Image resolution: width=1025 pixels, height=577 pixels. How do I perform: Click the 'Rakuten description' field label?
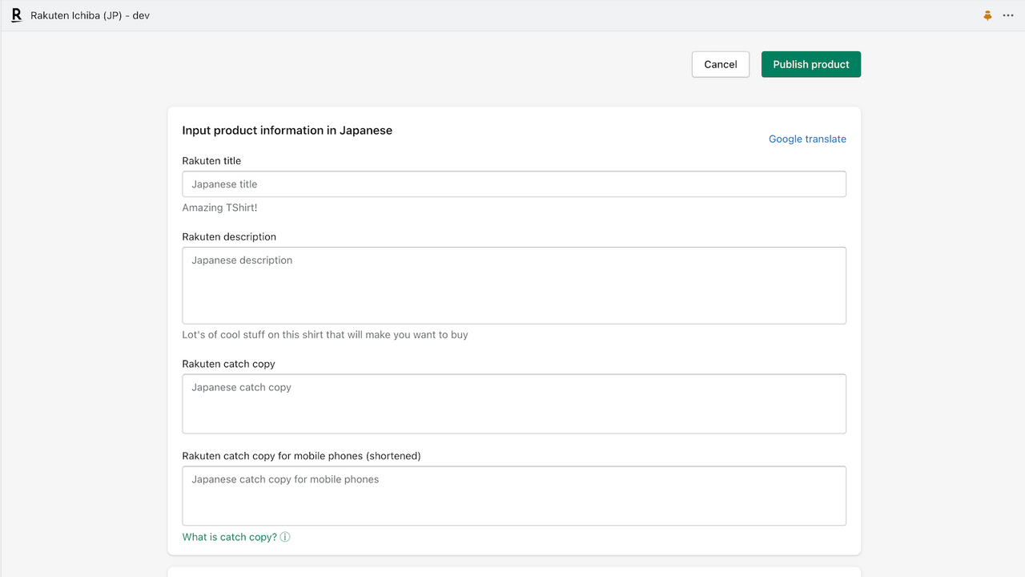tap(229, 237)
